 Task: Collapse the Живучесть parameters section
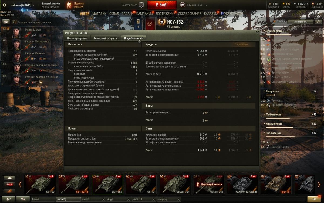point(264,91)
